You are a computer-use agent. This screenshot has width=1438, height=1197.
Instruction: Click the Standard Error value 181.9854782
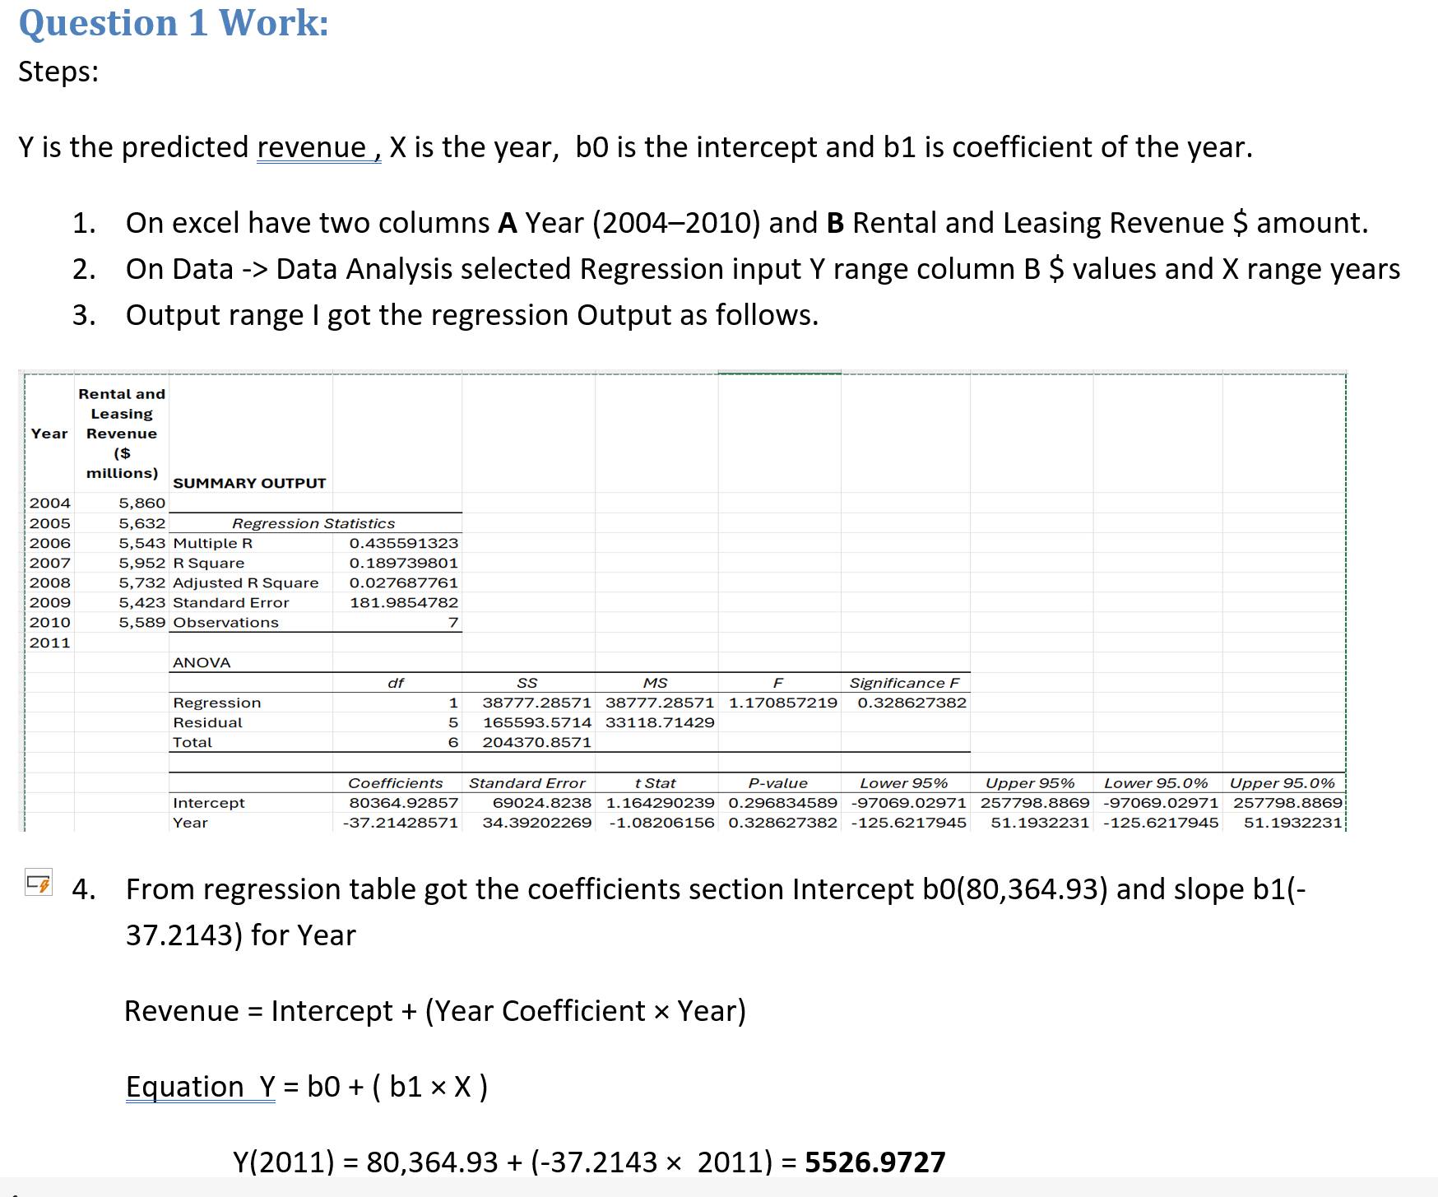[404, 602]
